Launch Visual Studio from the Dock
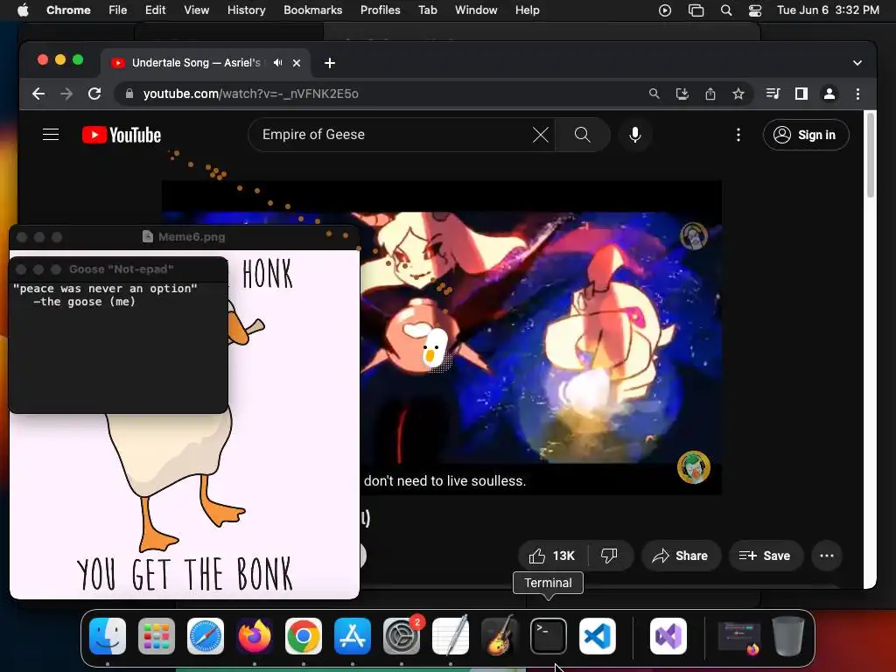The height and width of the screenshot is (672, 896). tap(668, 636)
